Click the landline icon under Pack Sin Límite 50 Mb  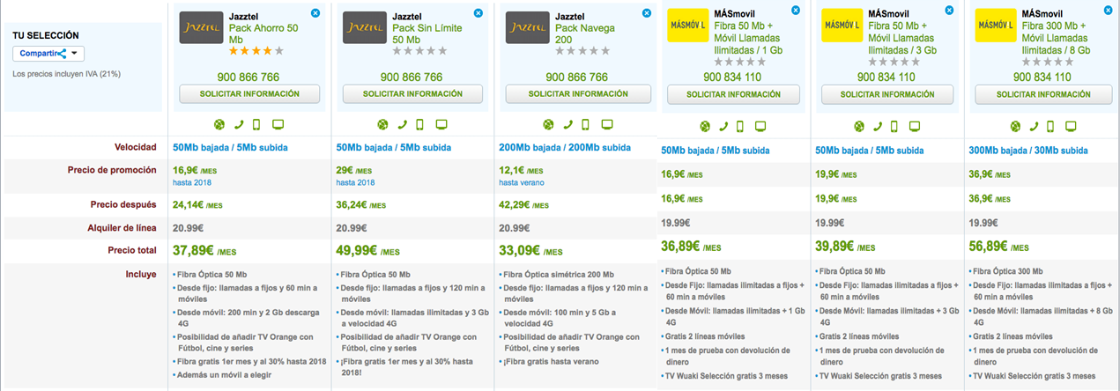pos(402,124)
